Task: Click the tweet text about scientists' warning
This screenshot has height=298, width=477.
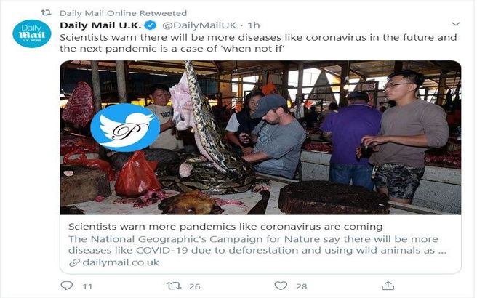Action: pos(258,43)
